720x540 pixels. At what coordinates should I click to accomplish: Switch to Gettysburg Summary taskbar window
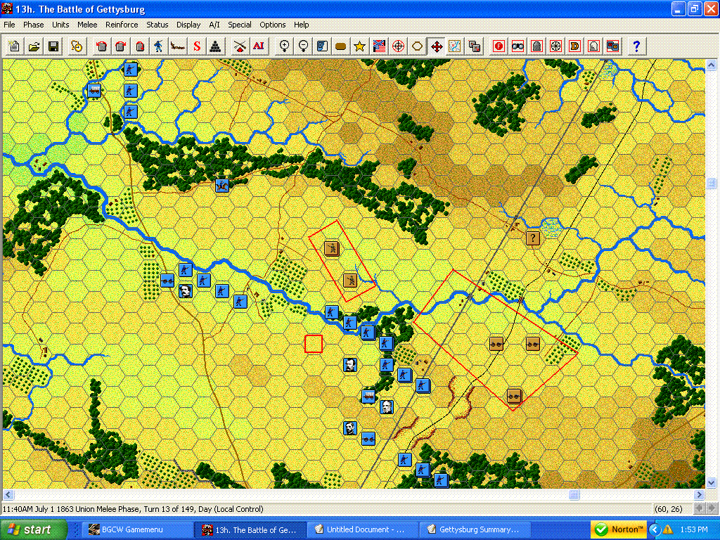pyautogui.click(x=473, y=529)
